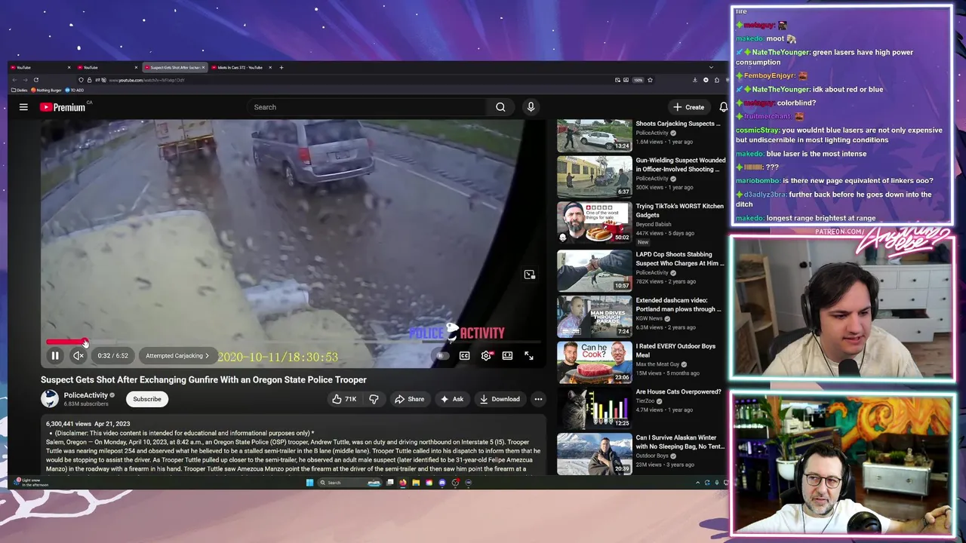The height and width of the screenshot is (543, 966).
Task: Enter fullscreen mode in the player
Action: point(528,356)
